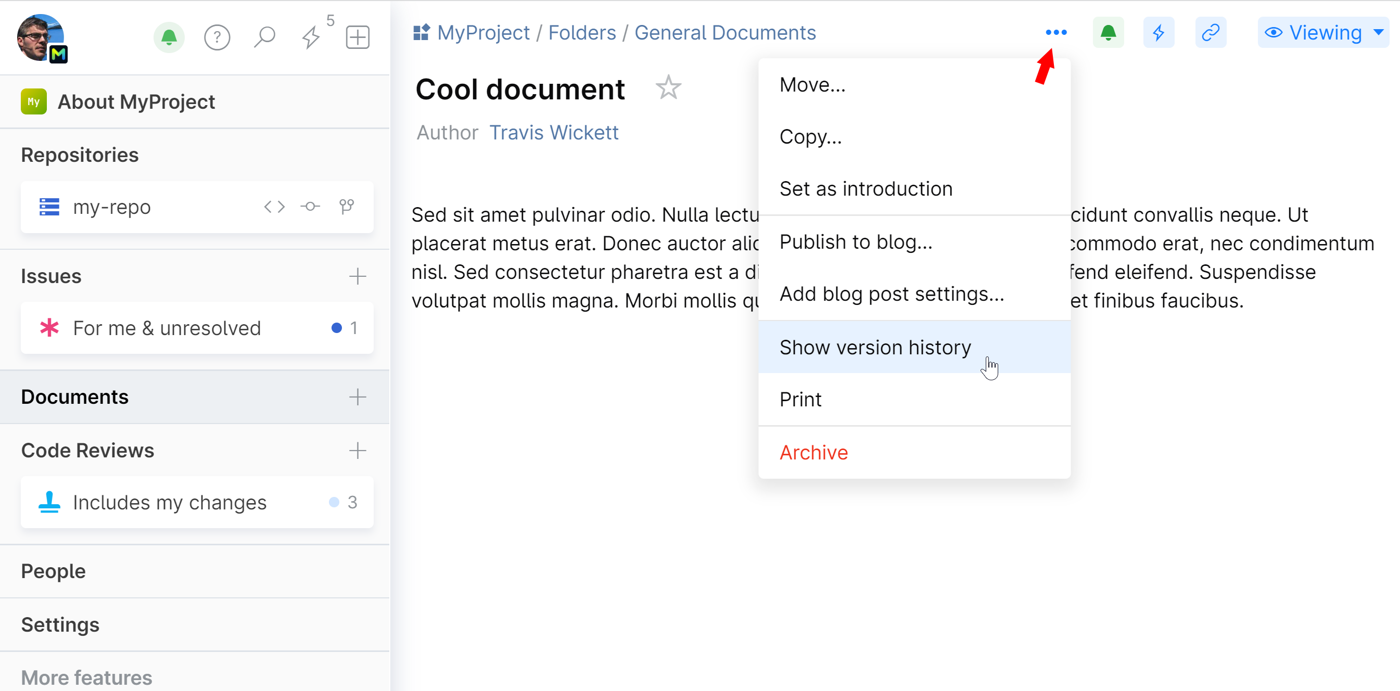Open my-repo branches icon
The width and height of the screenshot is (1400, 691).
pyautogui.click(x=346, y=207)
